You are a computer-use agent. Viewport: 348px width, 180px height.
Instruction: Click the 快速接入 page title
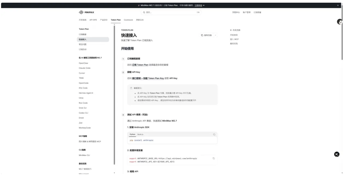(129, 35)
